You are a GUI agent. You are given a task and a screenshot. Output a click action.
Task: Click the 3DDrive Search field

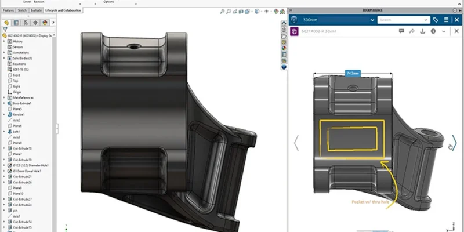click(x=404, y=20)
